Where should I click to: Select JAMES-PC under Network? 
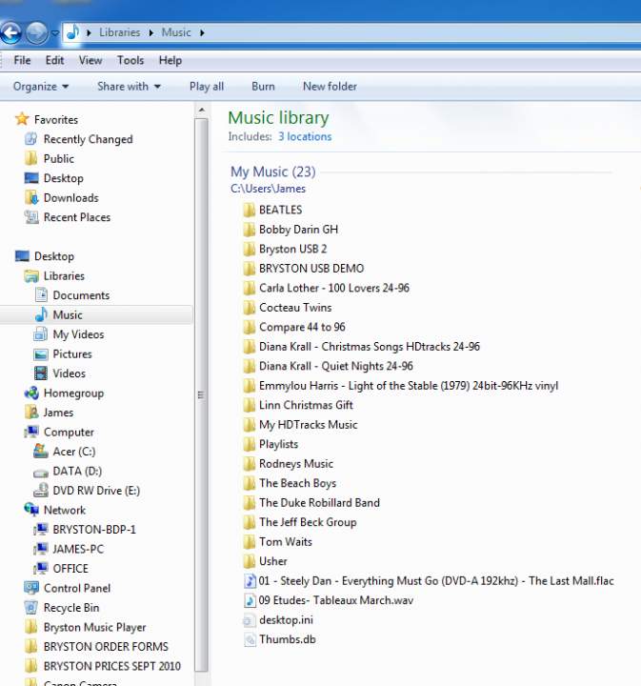point(78,549)
